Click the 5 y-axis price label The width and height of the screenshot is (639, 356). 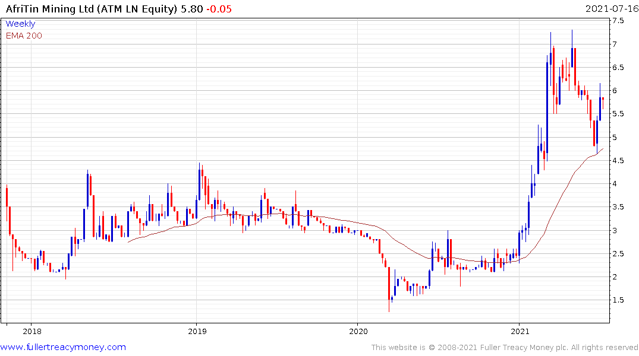tap(615, 138)
